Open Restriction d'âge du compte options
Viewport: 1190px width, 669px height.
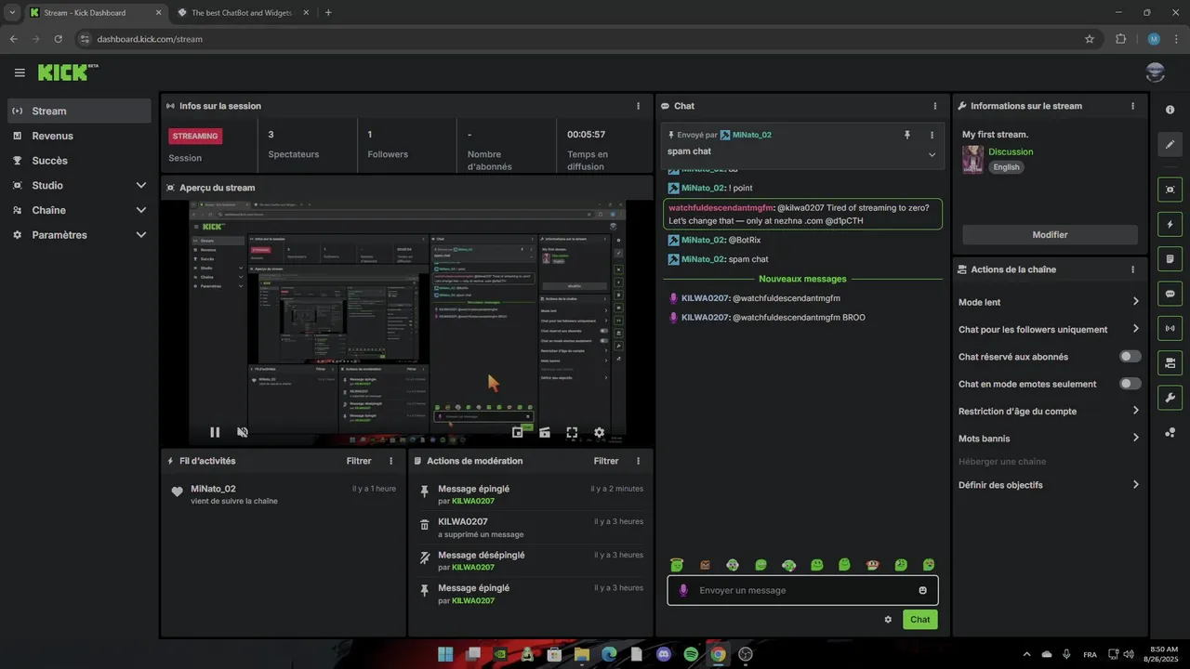(1049, 411)
